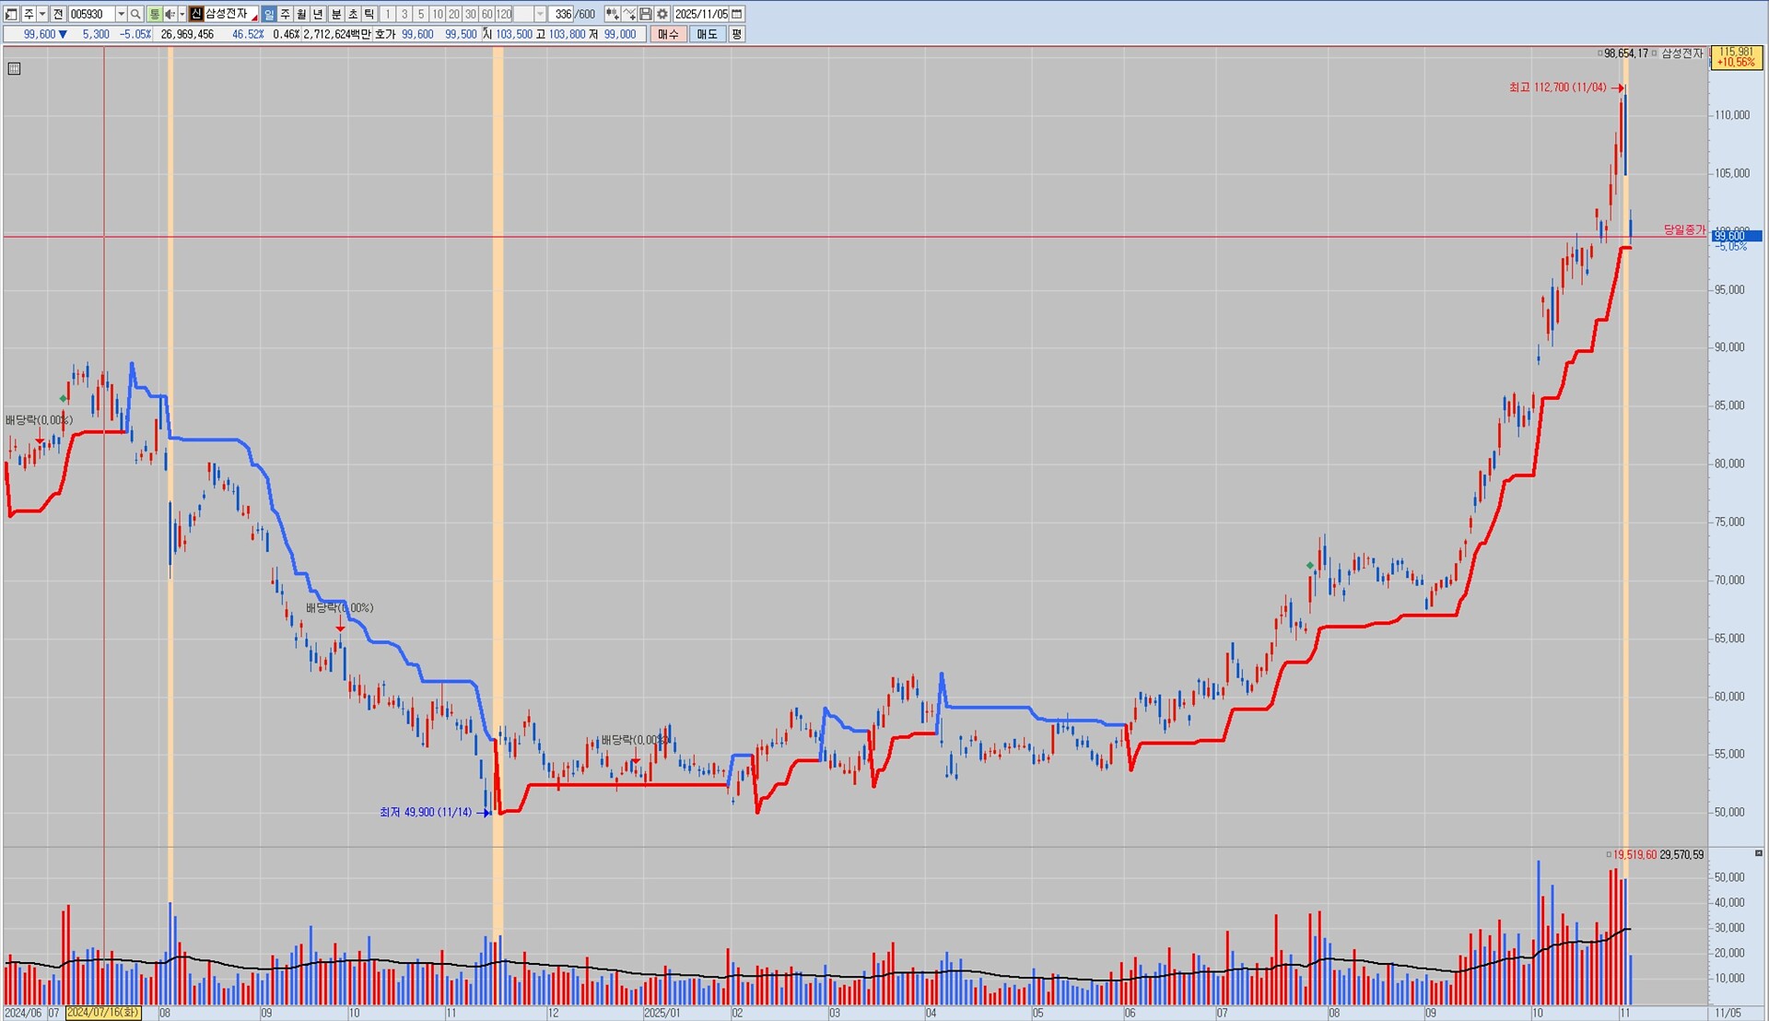Click the line drawing tool icon
This screenshot has height=1021, width=1769.
tap(629, 14)
